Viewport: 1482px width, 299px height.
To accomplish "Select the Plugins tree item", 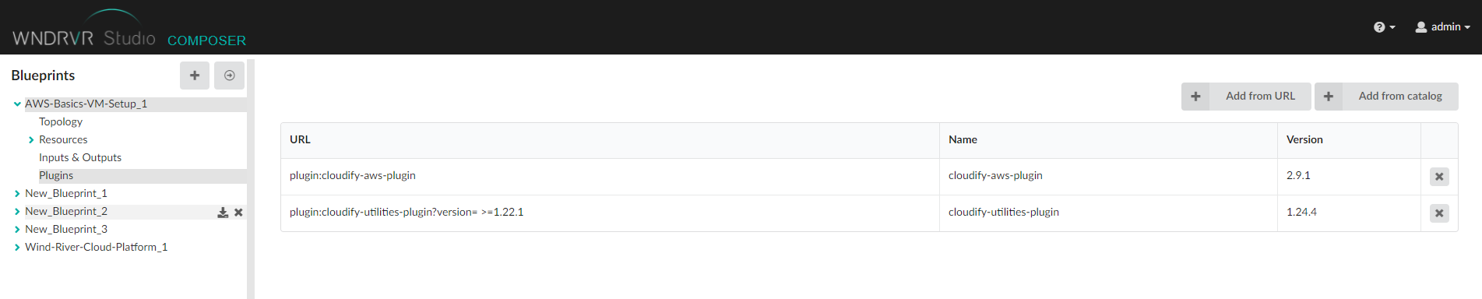I will [56, 175].
